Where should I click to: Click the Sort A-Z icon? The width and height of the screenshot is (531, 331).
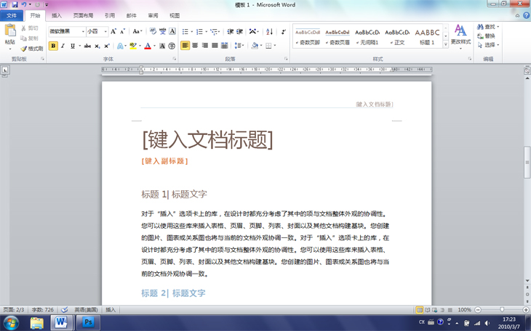[270, 31]
